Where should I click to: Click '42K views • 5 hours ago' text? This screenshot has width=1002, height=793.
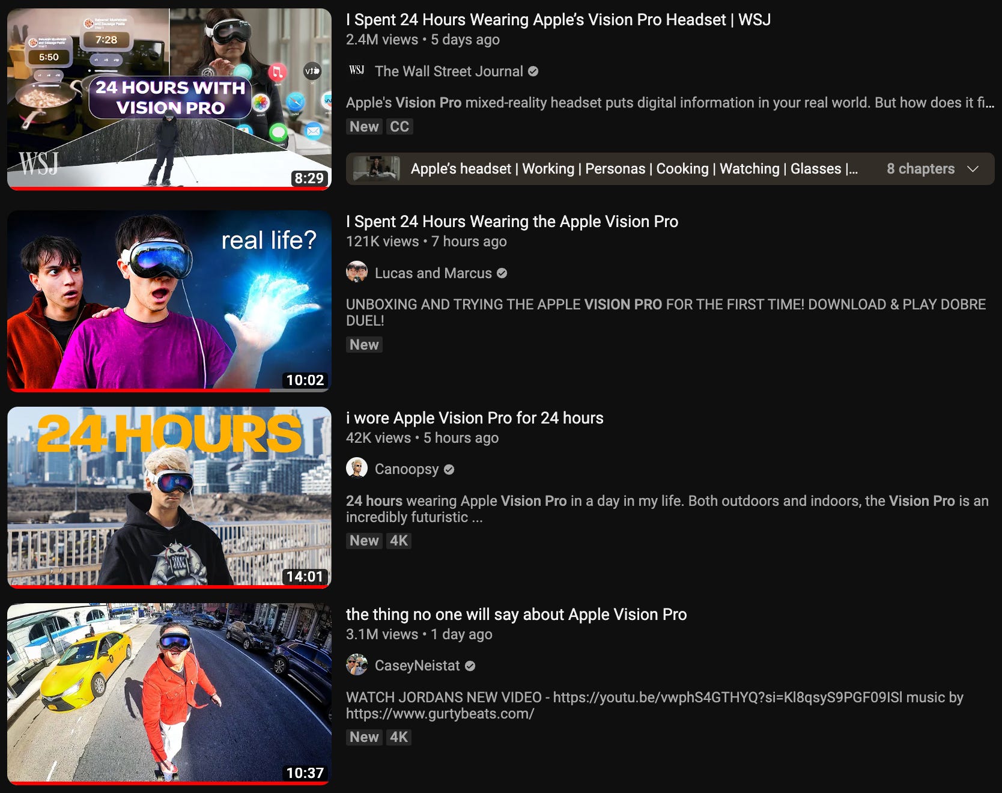pos(422,438)
